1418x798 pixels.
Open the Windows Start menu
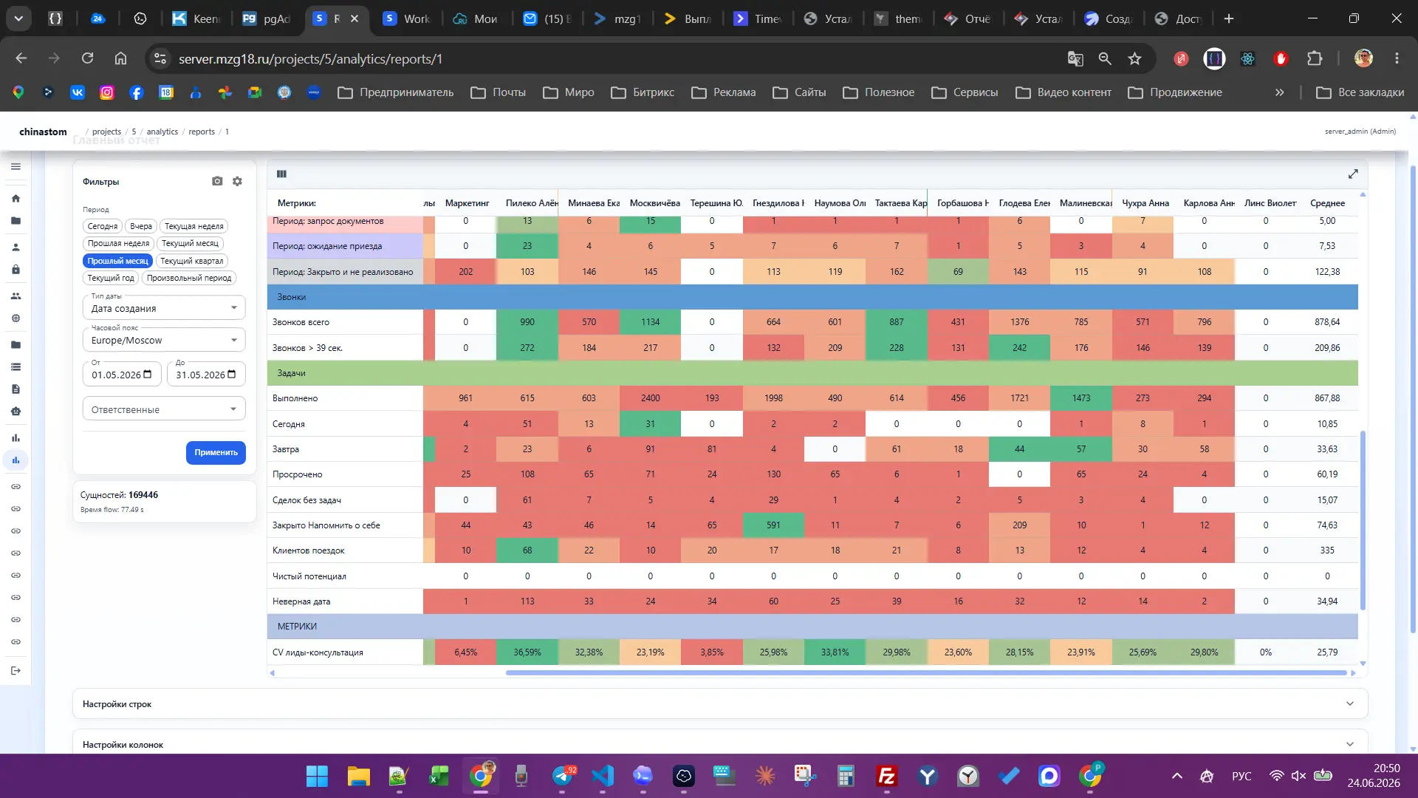tap(318, 776)
